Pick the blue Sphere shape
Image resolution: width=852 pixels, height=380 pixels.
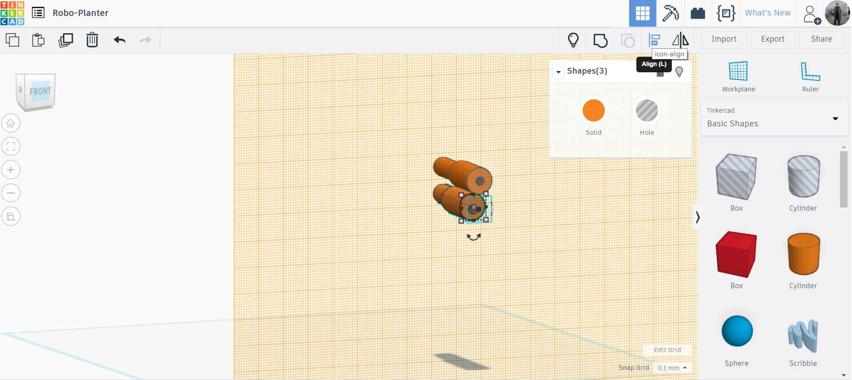click(737, 331)
